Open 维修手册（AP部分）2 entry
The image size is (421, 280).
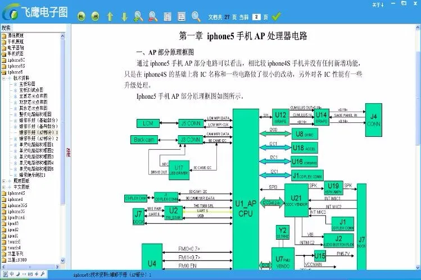point(39,139)
